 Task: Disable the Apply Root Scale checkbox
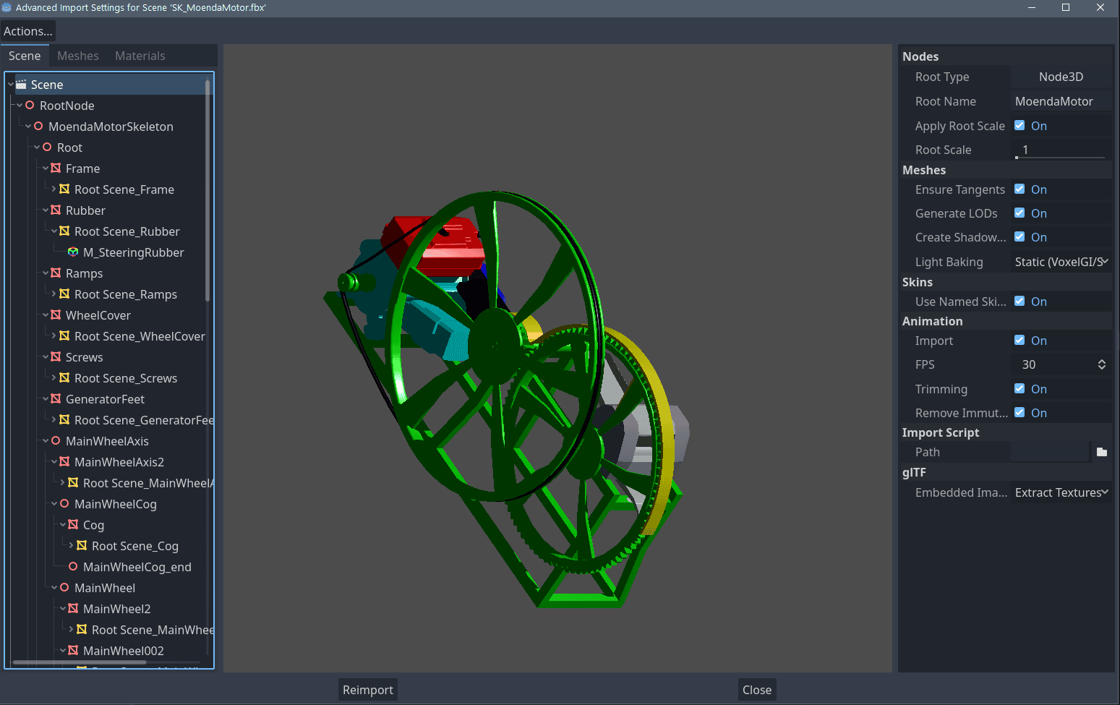point(1019,126)
